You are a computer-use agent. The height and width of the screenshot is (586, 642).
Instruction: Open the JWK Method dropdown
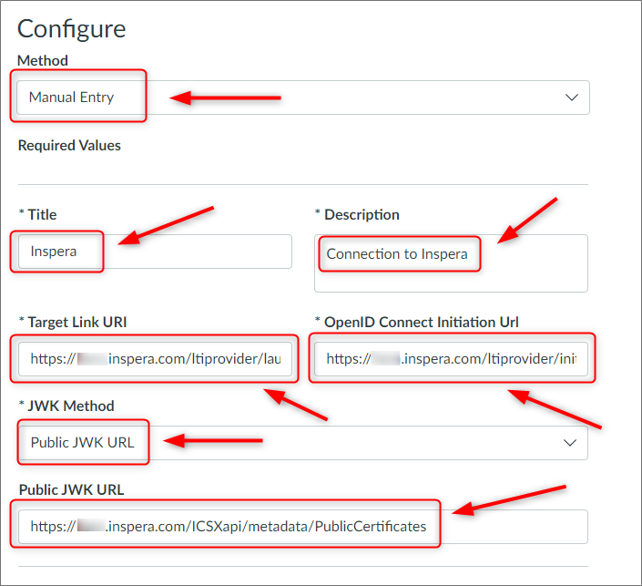[303, 443]
